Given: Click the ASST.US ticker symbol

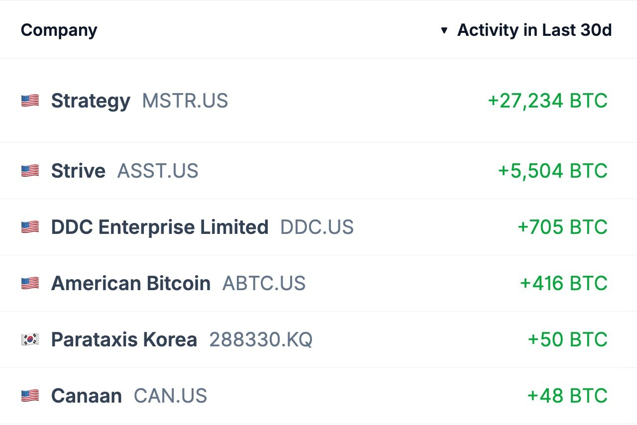Looking at the screenshot, I should pyautogui.click(x=158, y=171).
